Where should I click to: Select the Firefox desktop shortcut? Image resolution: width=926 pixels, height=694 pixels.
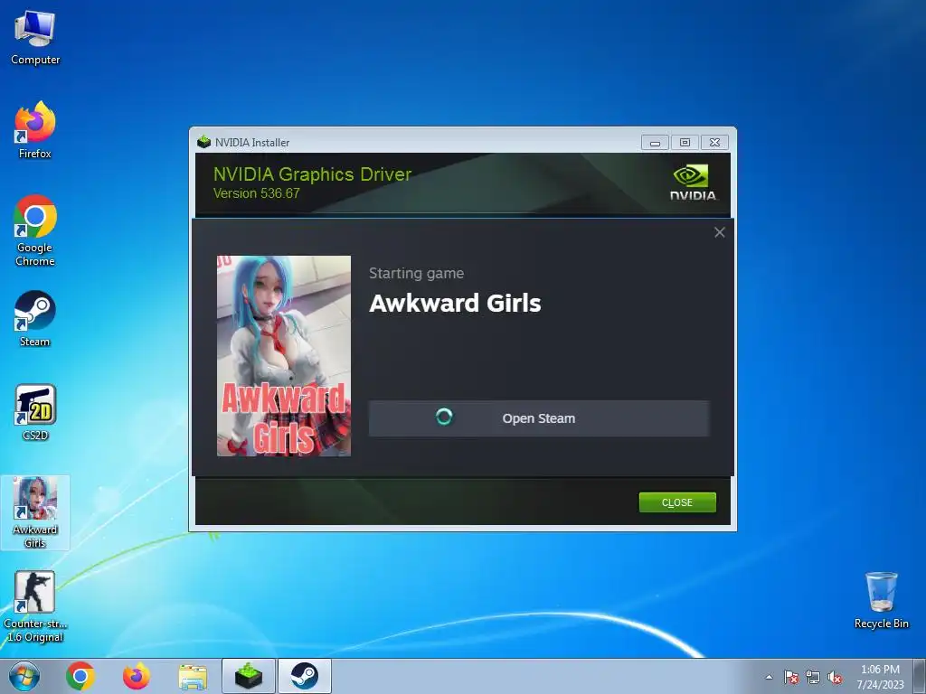tap(35, 130)
